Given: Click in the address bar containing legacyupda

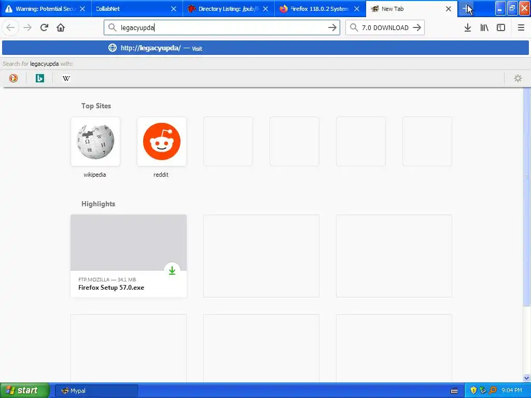Looking at the screenshot, I should click(x=222, y=27).
